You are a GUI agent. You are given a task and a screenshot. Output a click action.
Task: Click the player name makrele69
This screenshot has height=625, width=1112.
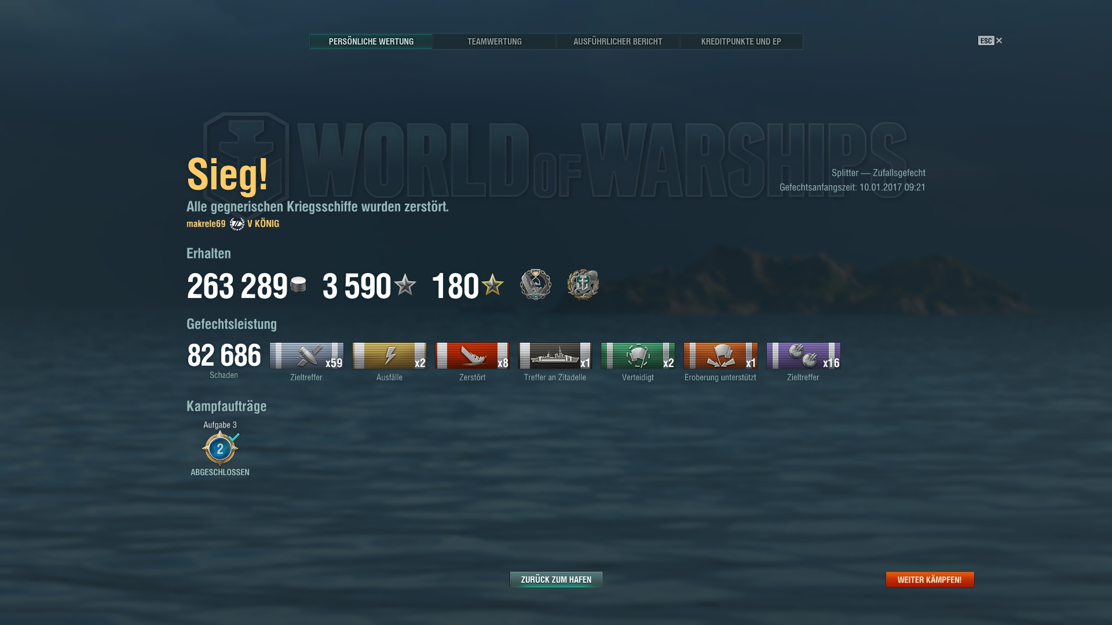coord(206,224)
